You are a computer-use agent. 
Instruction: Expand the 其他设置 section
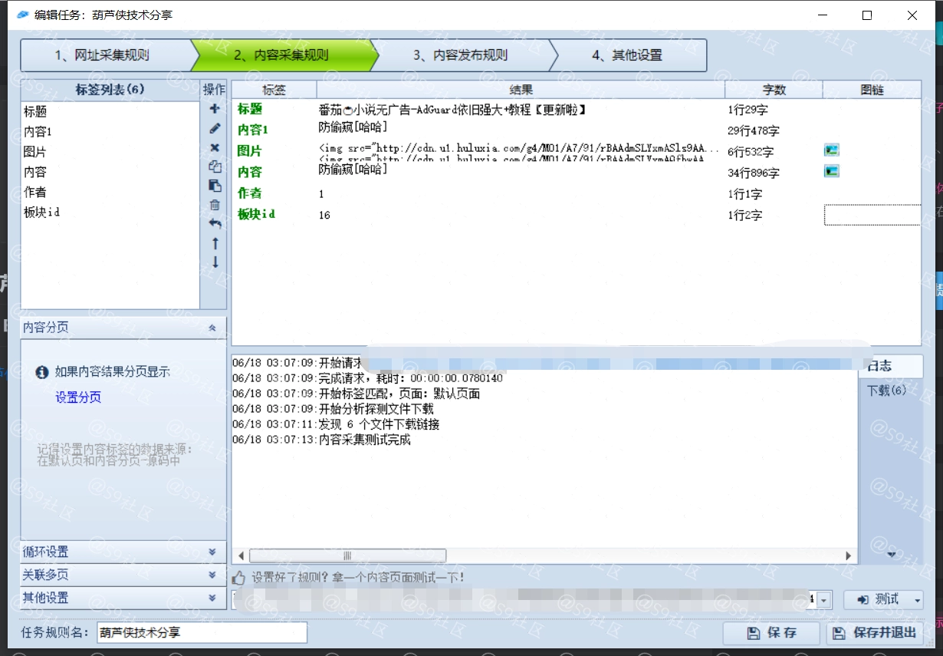pos(212,598)
